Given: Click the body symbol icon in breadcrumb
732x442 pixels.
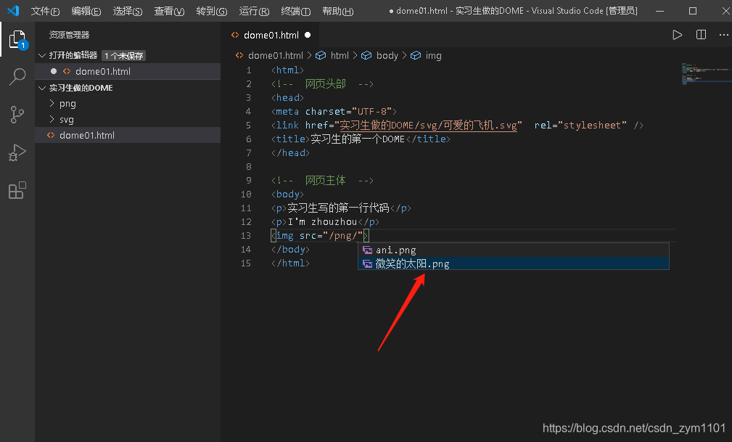Looking at the screenshot, I should pos(366,56).
